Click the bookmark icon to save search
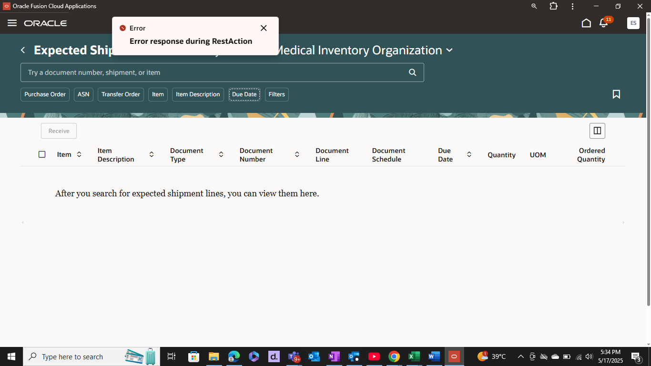 click(x=616, y=94)
